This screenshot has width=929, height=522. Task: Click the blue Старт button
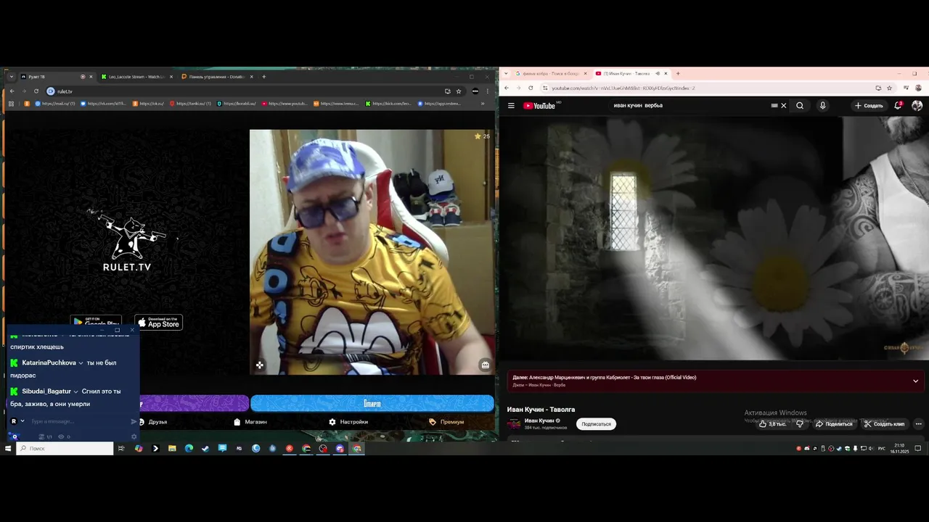(x=372, y=403)
